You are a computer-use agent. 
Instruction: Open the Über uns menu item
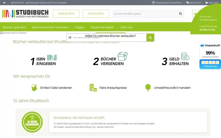pyautogui.click(x=126, y=27)
